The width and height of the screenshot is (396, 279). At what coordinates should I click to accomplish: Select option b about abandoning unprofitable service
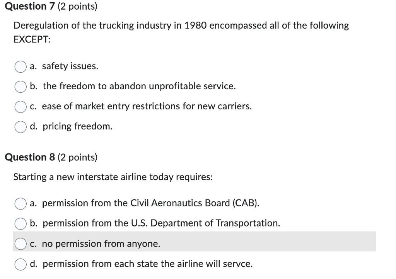point(20,87)
